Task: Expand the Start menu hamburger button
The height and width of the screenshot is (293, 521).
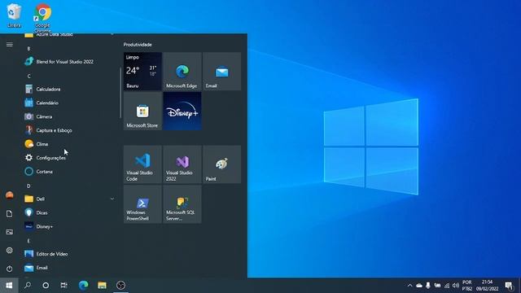Action: tap(9, 44)
